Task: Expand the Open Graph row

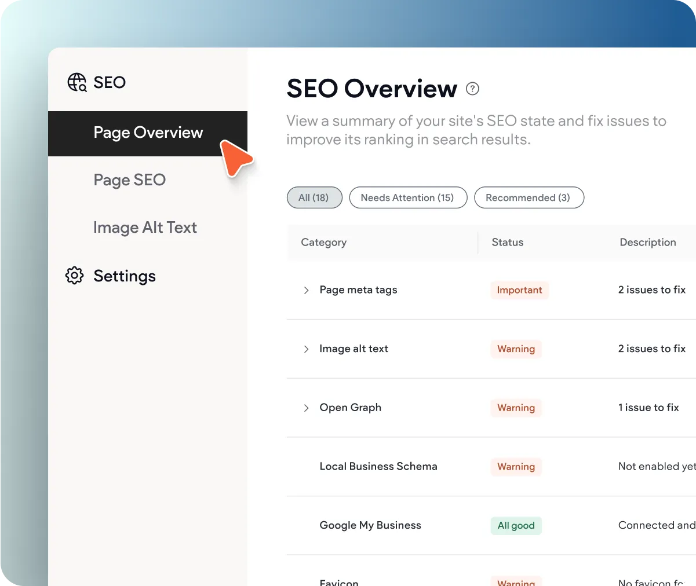Action: (x=306, y=408)
